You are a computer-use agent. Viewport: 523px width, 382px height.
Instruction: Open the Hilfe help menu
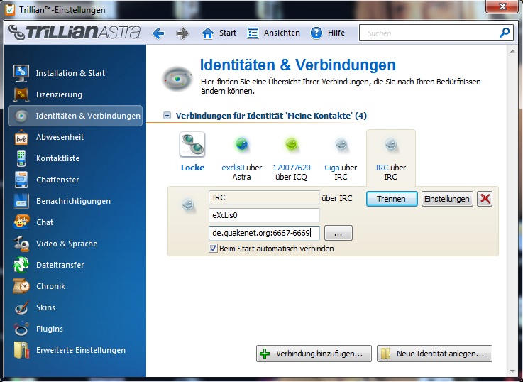pyautogui.click(x=328, y=33)
